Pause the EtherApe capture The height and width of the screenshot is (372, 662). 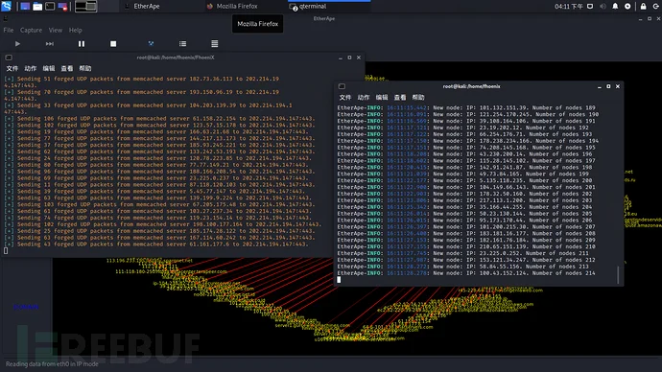(x=82, y=43)
